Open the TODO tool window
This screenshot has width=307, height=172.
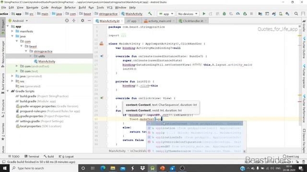pyautogui.click(x=14, y=156)
